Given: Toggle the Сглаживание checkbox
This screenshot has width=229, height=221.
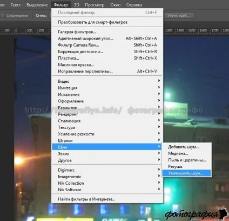Looking at the screenshot, I should 3,16.
